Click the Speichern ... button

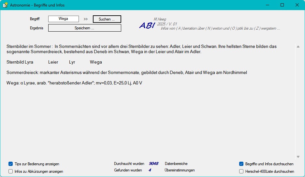(x=85, y=28)
